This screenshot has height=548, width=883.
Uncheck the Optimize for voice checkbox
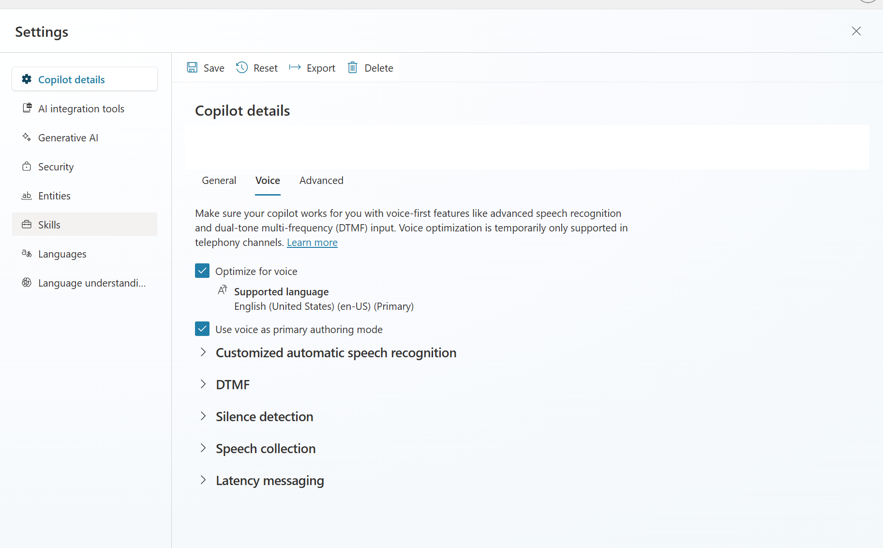pyautogui.click(x=202, y=271)
